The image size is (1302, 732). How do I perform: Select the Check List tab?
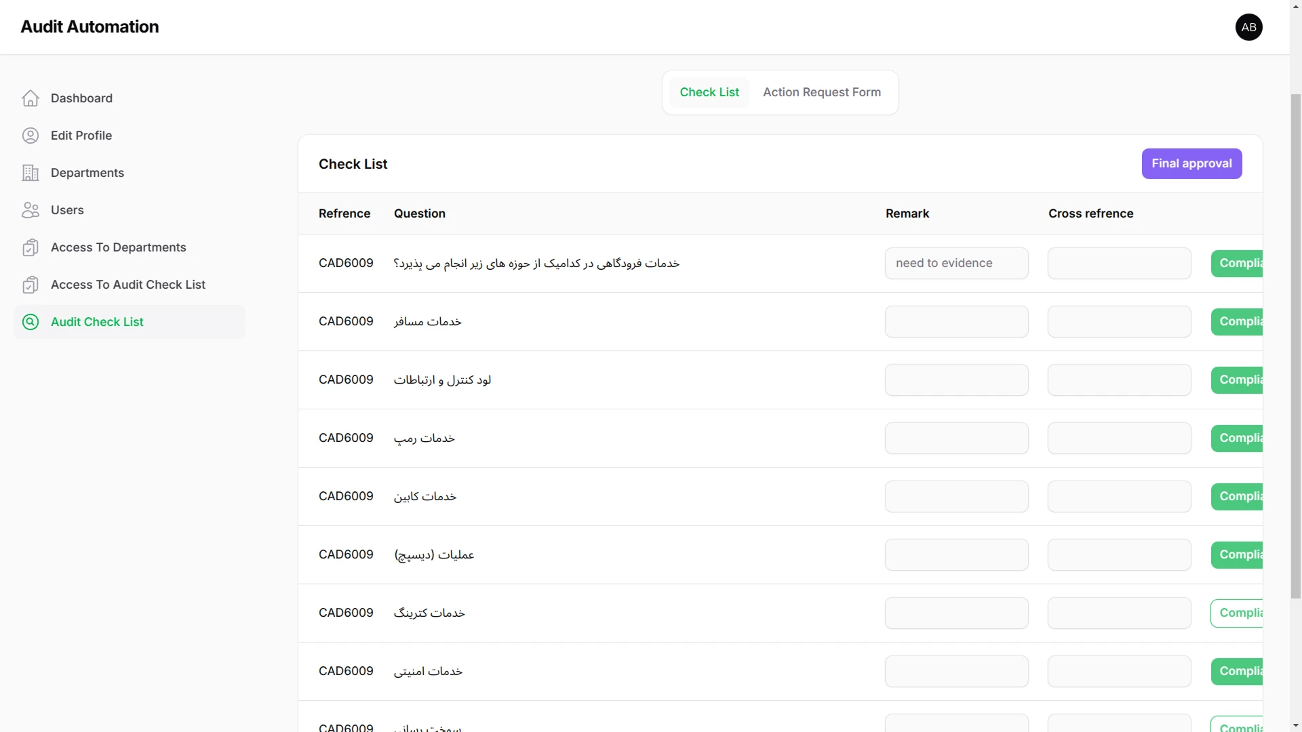point(709,92)
